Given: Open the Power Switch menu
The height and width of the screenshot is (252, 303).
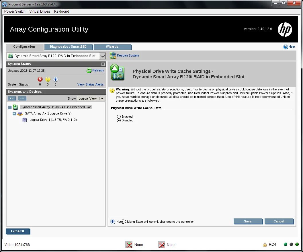Looking at the screenshot, I should point(15,11).
